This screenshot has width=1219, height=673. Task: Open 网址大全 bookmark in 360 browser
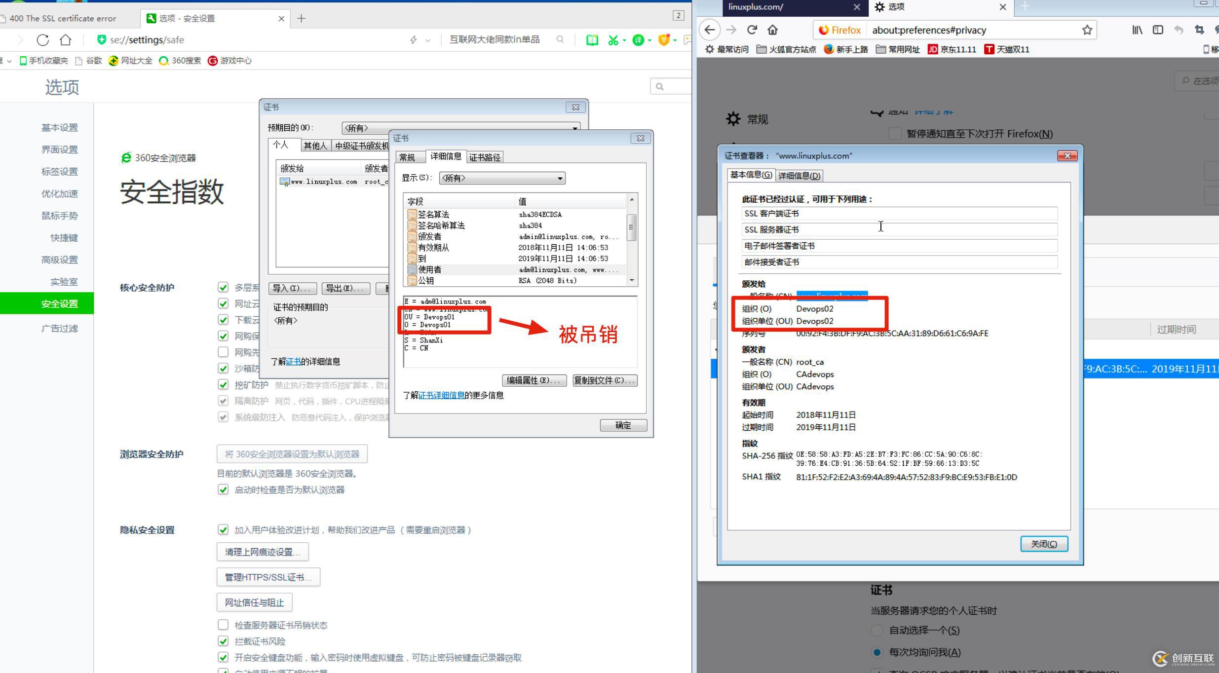click(130, 61)
